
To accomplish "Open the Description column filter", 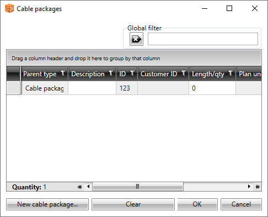I will point(111,73).
